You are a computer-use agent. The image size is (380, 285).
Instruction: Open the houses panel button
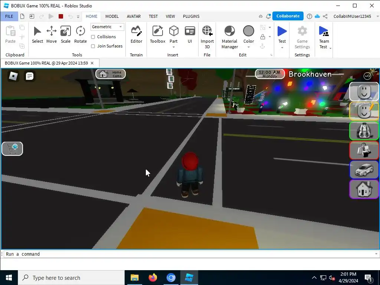click(364, 189)
